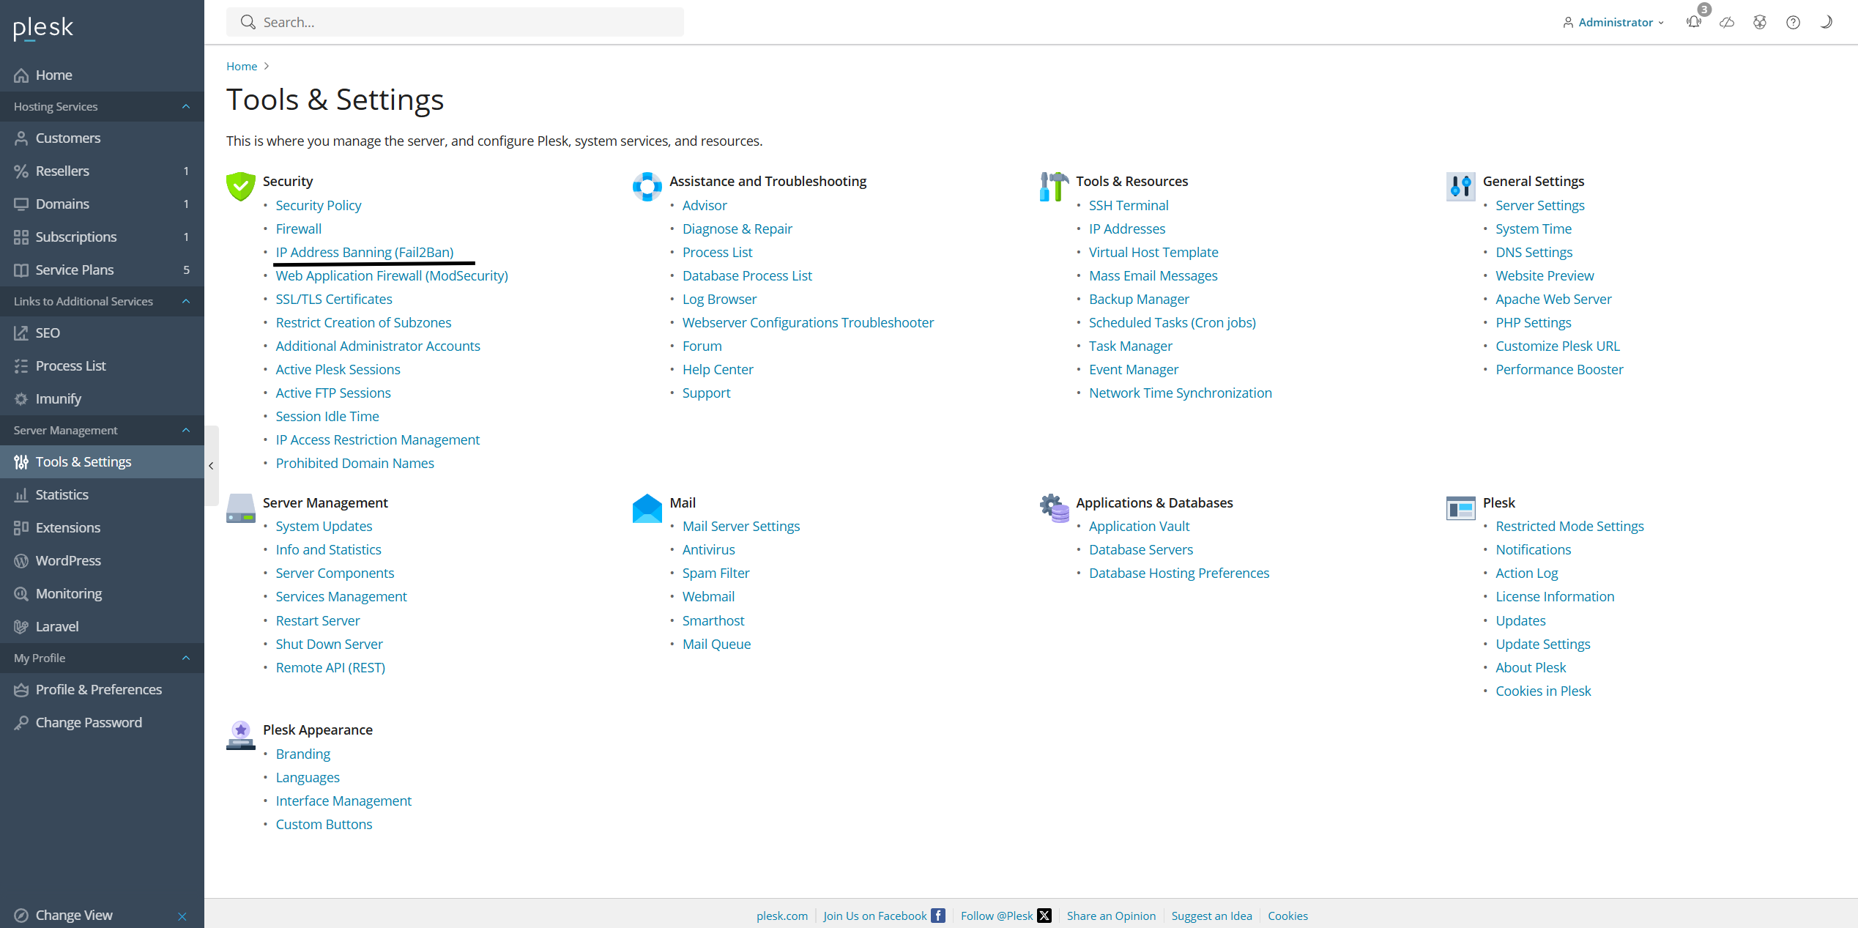This screenshot has height=928, width=1858.
Task: Open Customers in the sidebar
Action: (x=102, y=138)
